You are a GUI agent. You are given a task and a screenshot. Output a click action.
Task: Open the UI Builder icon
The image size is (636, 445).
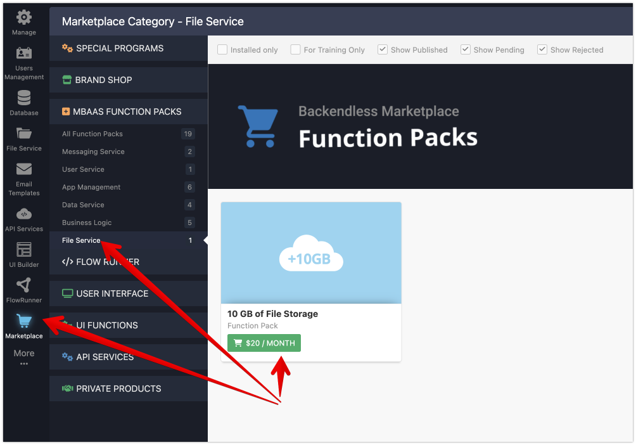pos(24,249)
